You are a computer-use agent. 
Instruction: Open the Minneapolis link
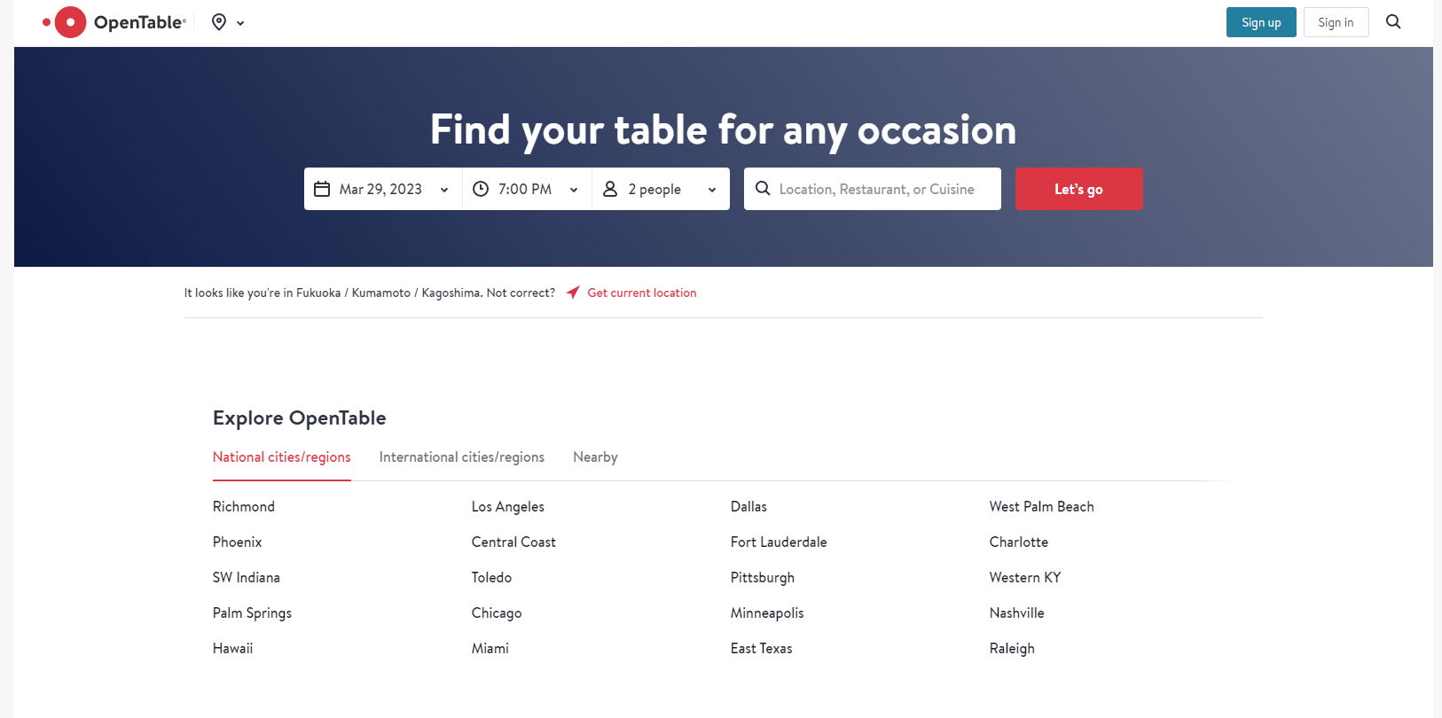[767, 613]
